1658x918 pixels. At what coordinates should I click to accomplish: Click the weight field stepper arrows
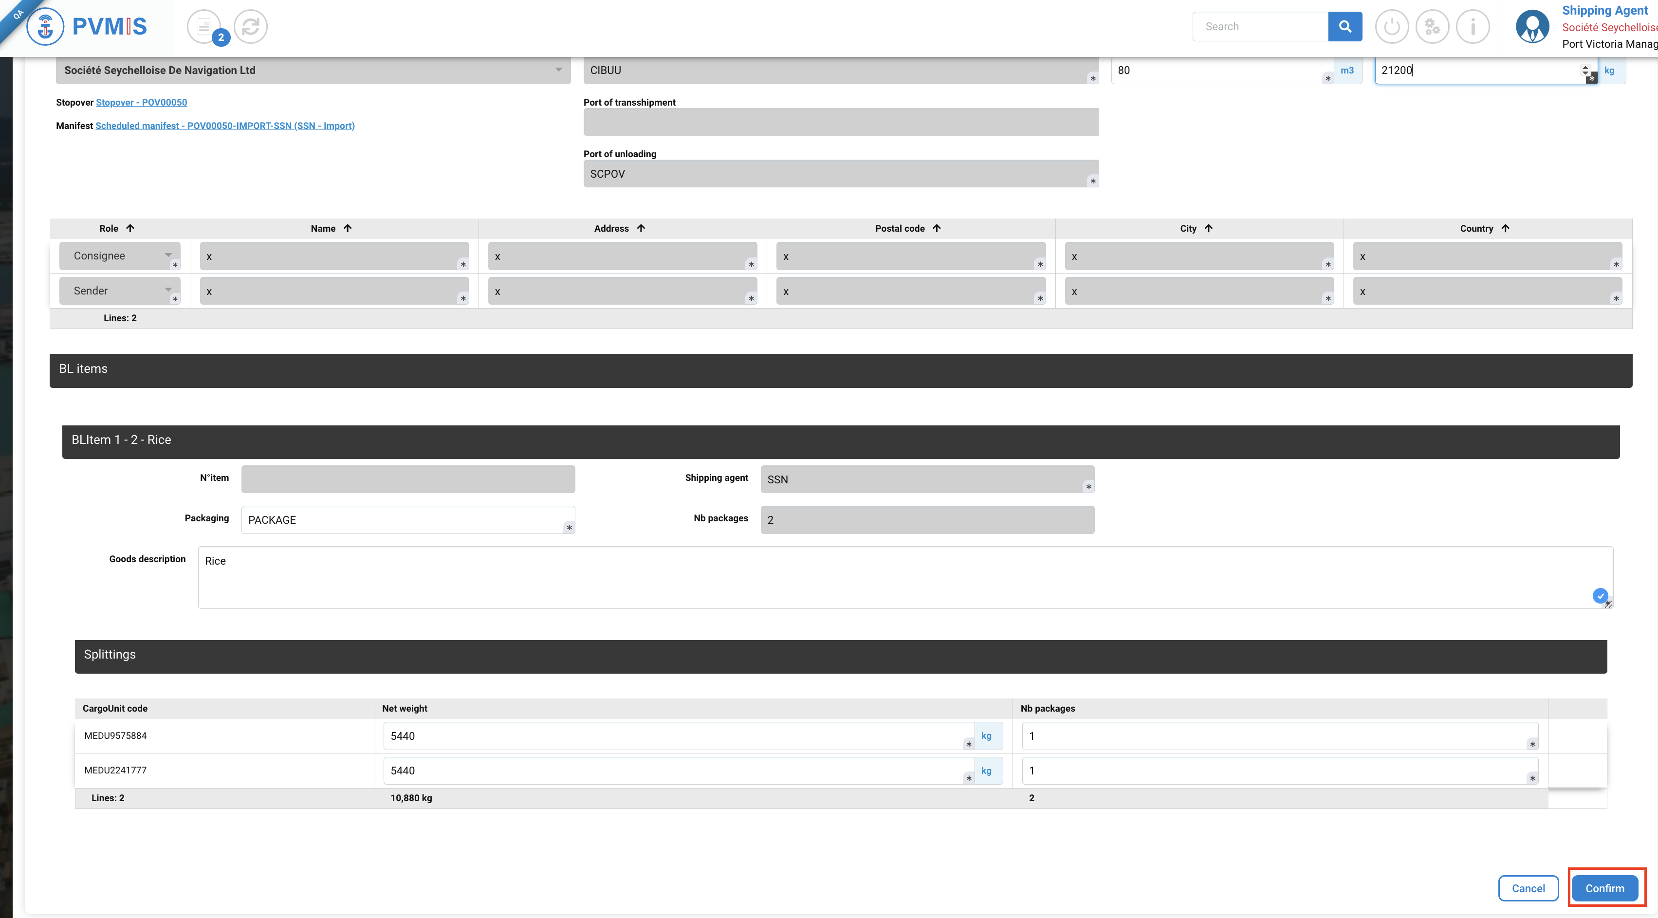(x=1584, y=70)
